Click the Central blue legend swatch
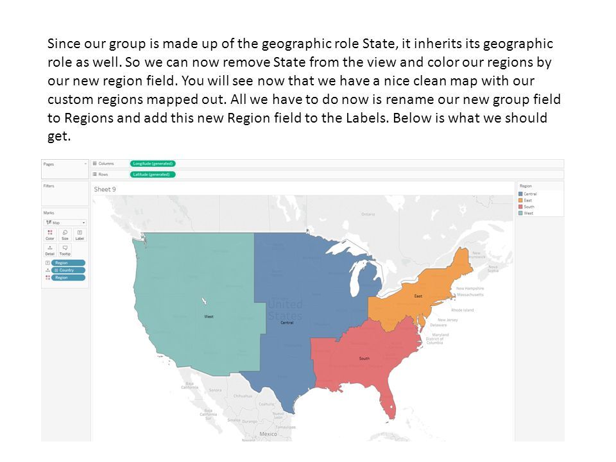This screenshot has height=462, width=616. click(520, 194)
